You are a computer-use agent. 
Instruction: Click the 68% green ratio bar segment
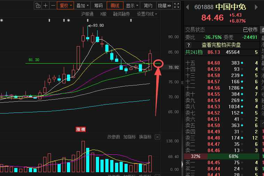[233, 157]
